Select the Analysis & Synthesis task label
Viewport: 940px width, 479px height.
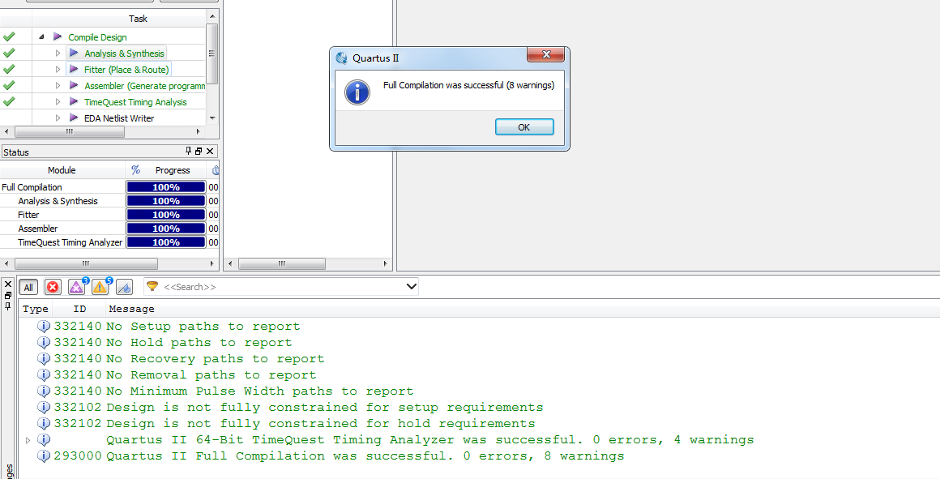124,53
